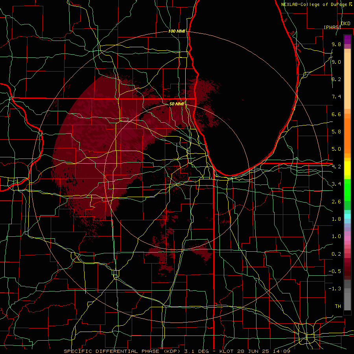The width and height of the screenshot is (354, 354).
Task: Select the 5.8 scale value
Action: click(336, 132)
